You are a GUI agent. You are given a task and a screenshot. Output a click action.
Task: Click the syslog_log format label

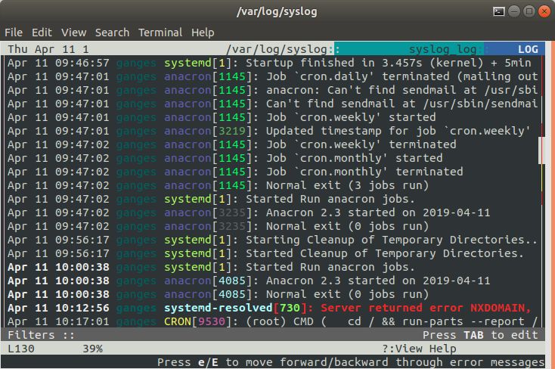(x=442, y=49)
